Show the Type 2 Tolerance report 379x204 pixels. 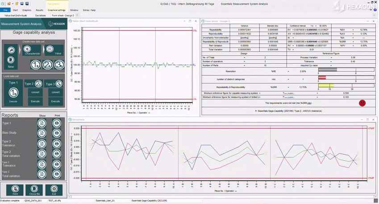42,143
